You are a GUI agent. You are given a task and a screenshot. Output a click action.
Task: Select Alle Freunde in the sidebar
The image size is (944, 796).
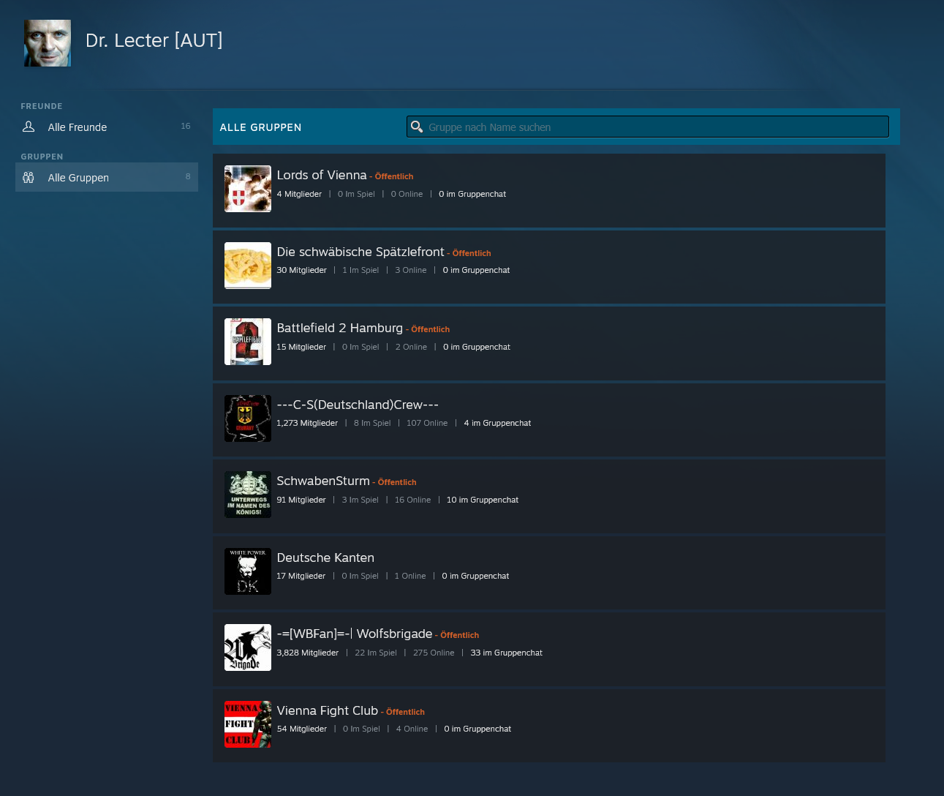tap(78, 127)
